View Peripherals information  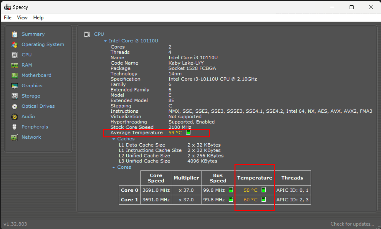(x=34, y=127)
